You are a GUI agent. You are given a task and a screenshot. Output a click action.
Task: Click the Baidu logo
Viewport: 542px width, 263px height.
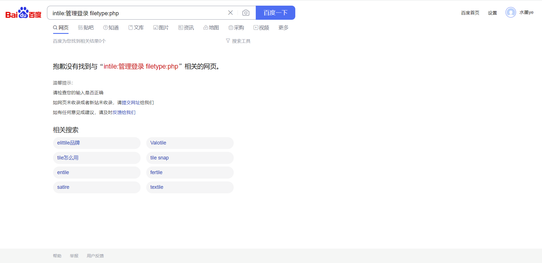(x=23, y=13)
